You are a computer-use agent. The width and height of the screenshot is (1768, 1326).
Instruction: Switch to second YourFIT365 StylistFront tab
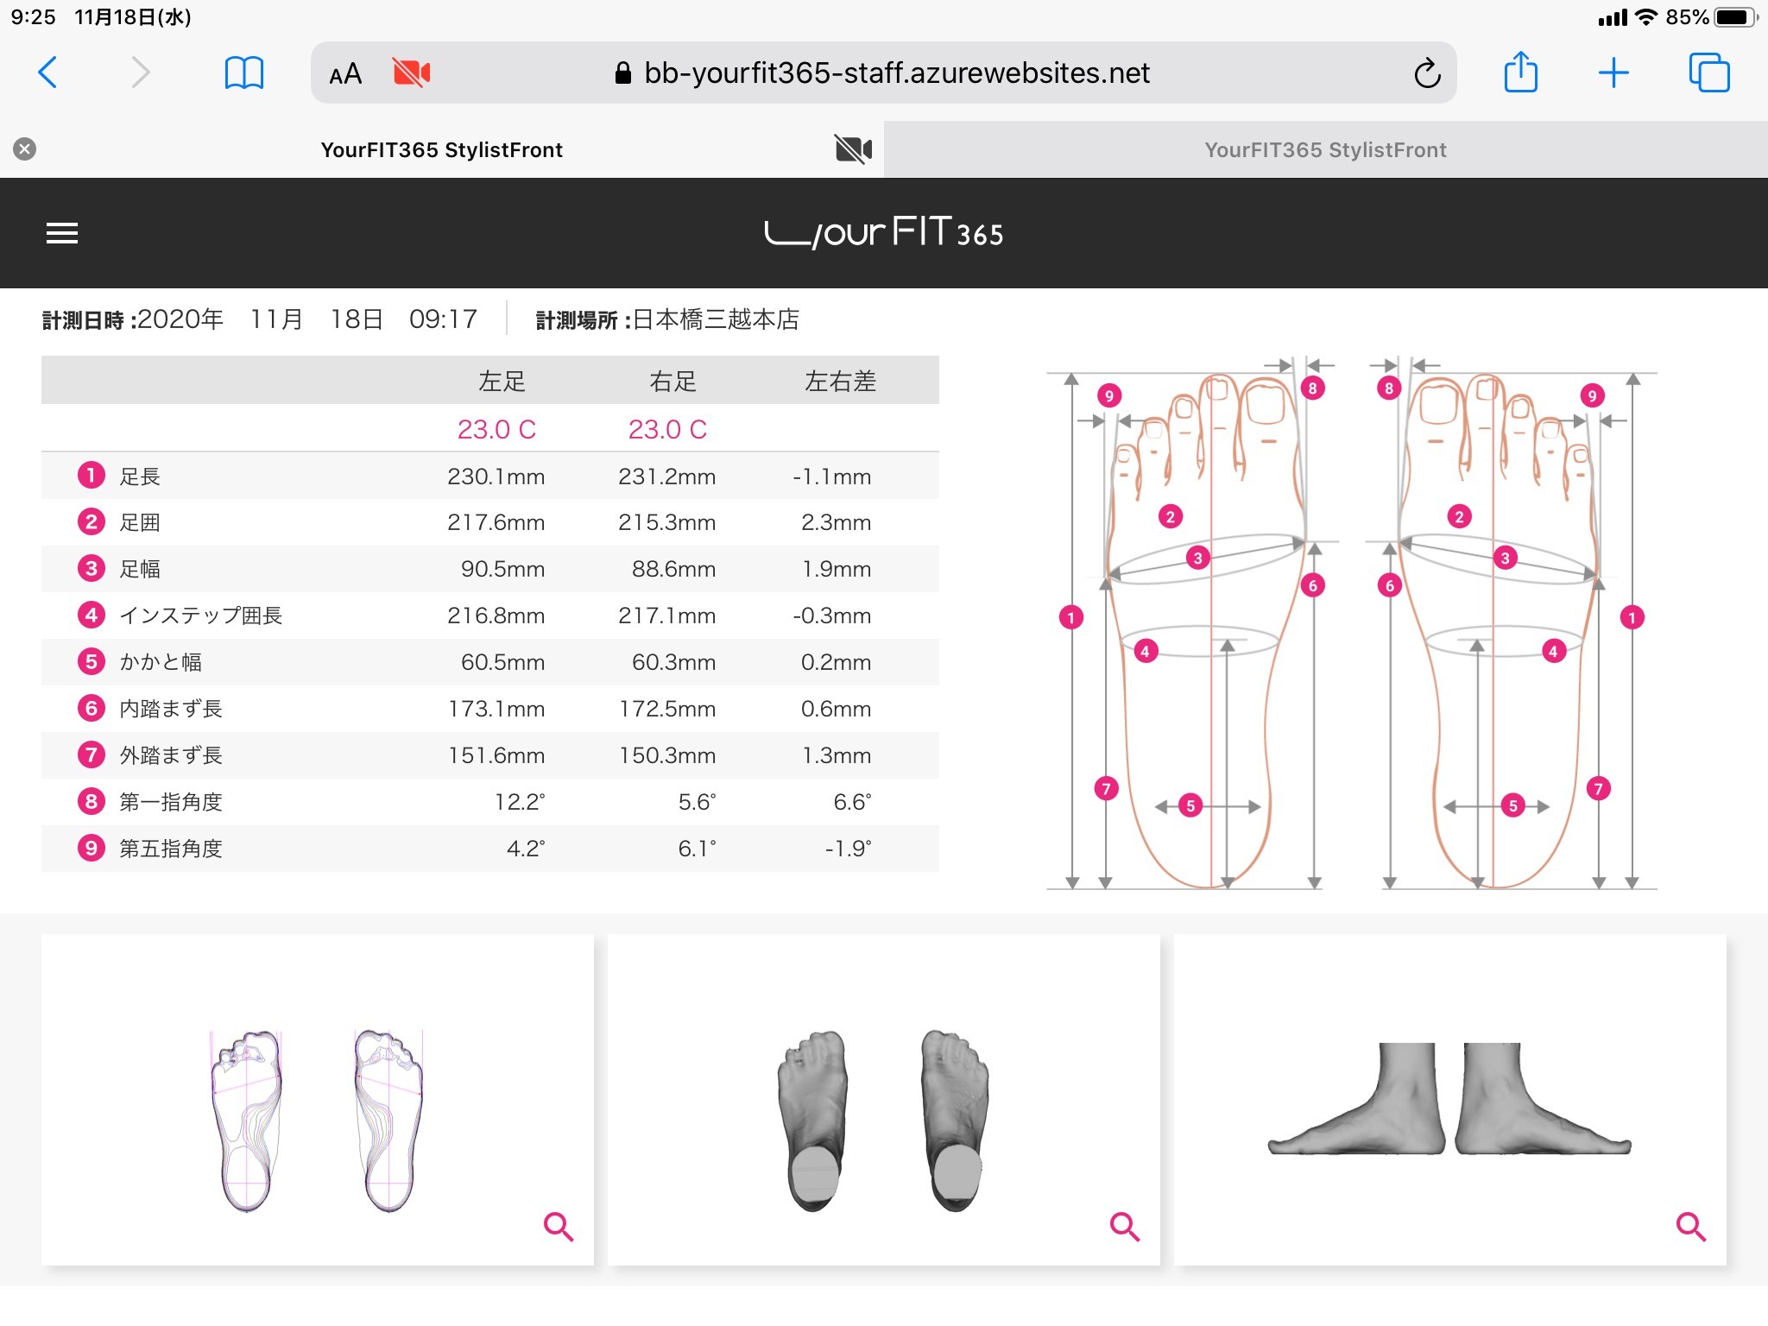click(x=1325, y=150)
